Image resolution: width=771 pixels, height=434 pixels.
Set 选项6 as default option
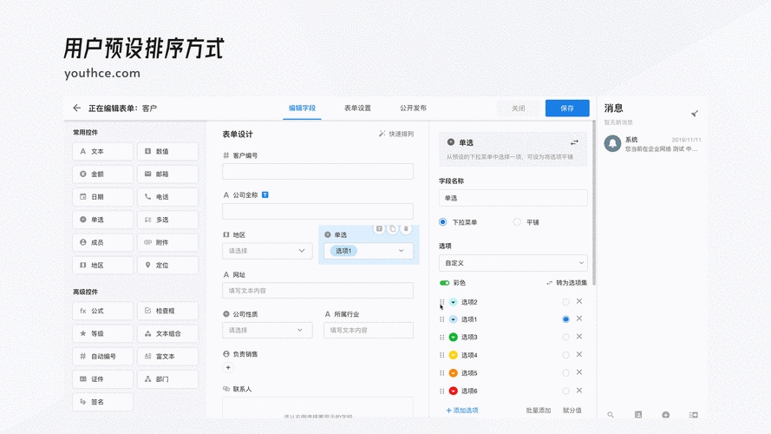pos(566,391)
